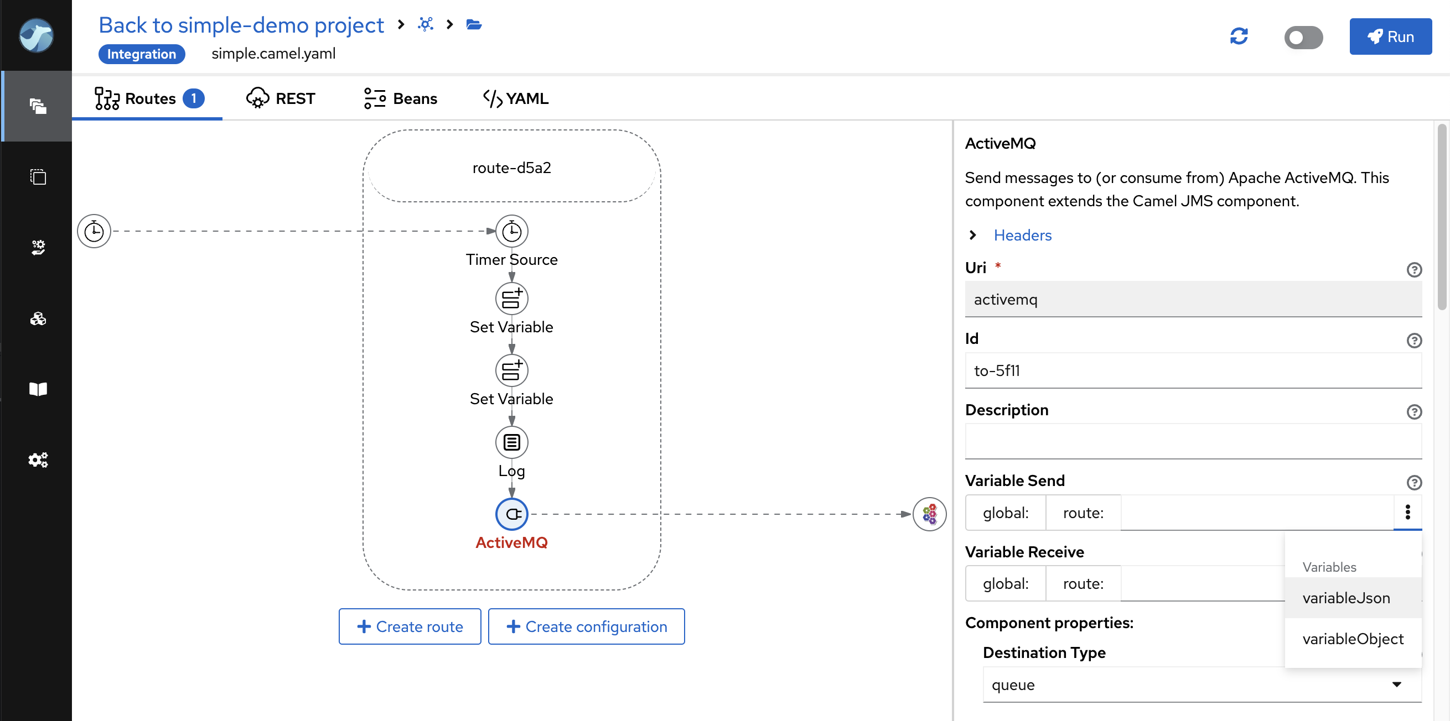Screen dimensions: 1450x721
Task: Select the Log node in route
Action: pos(511,442)
